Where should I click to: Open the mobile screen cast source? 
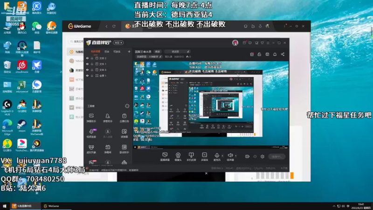click(191, 157)
